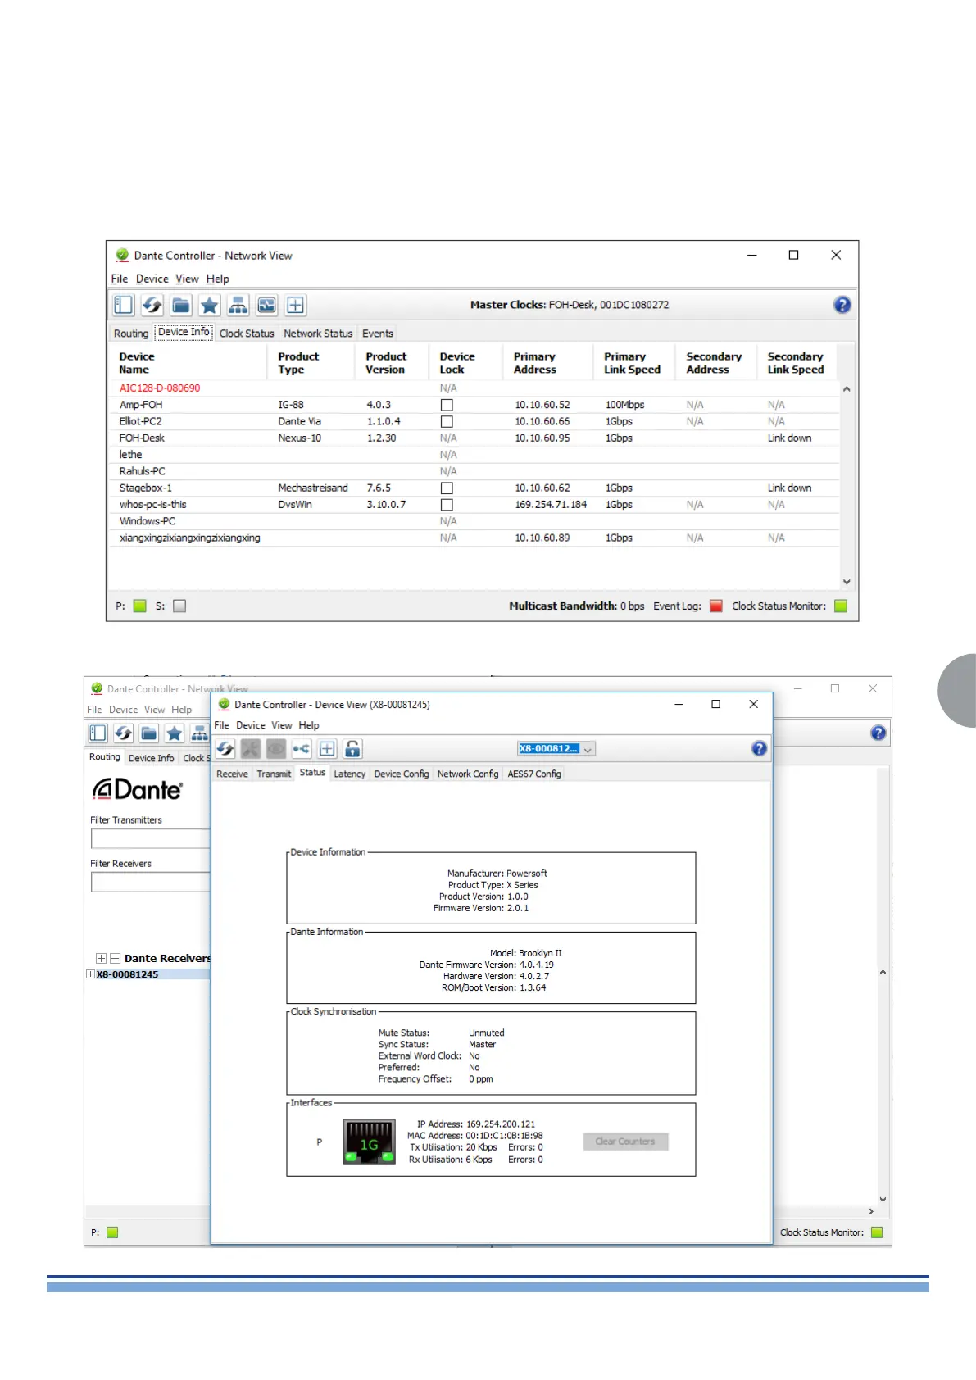Click the green Clock Status Monitor indicator in top window

coord(841,606)
